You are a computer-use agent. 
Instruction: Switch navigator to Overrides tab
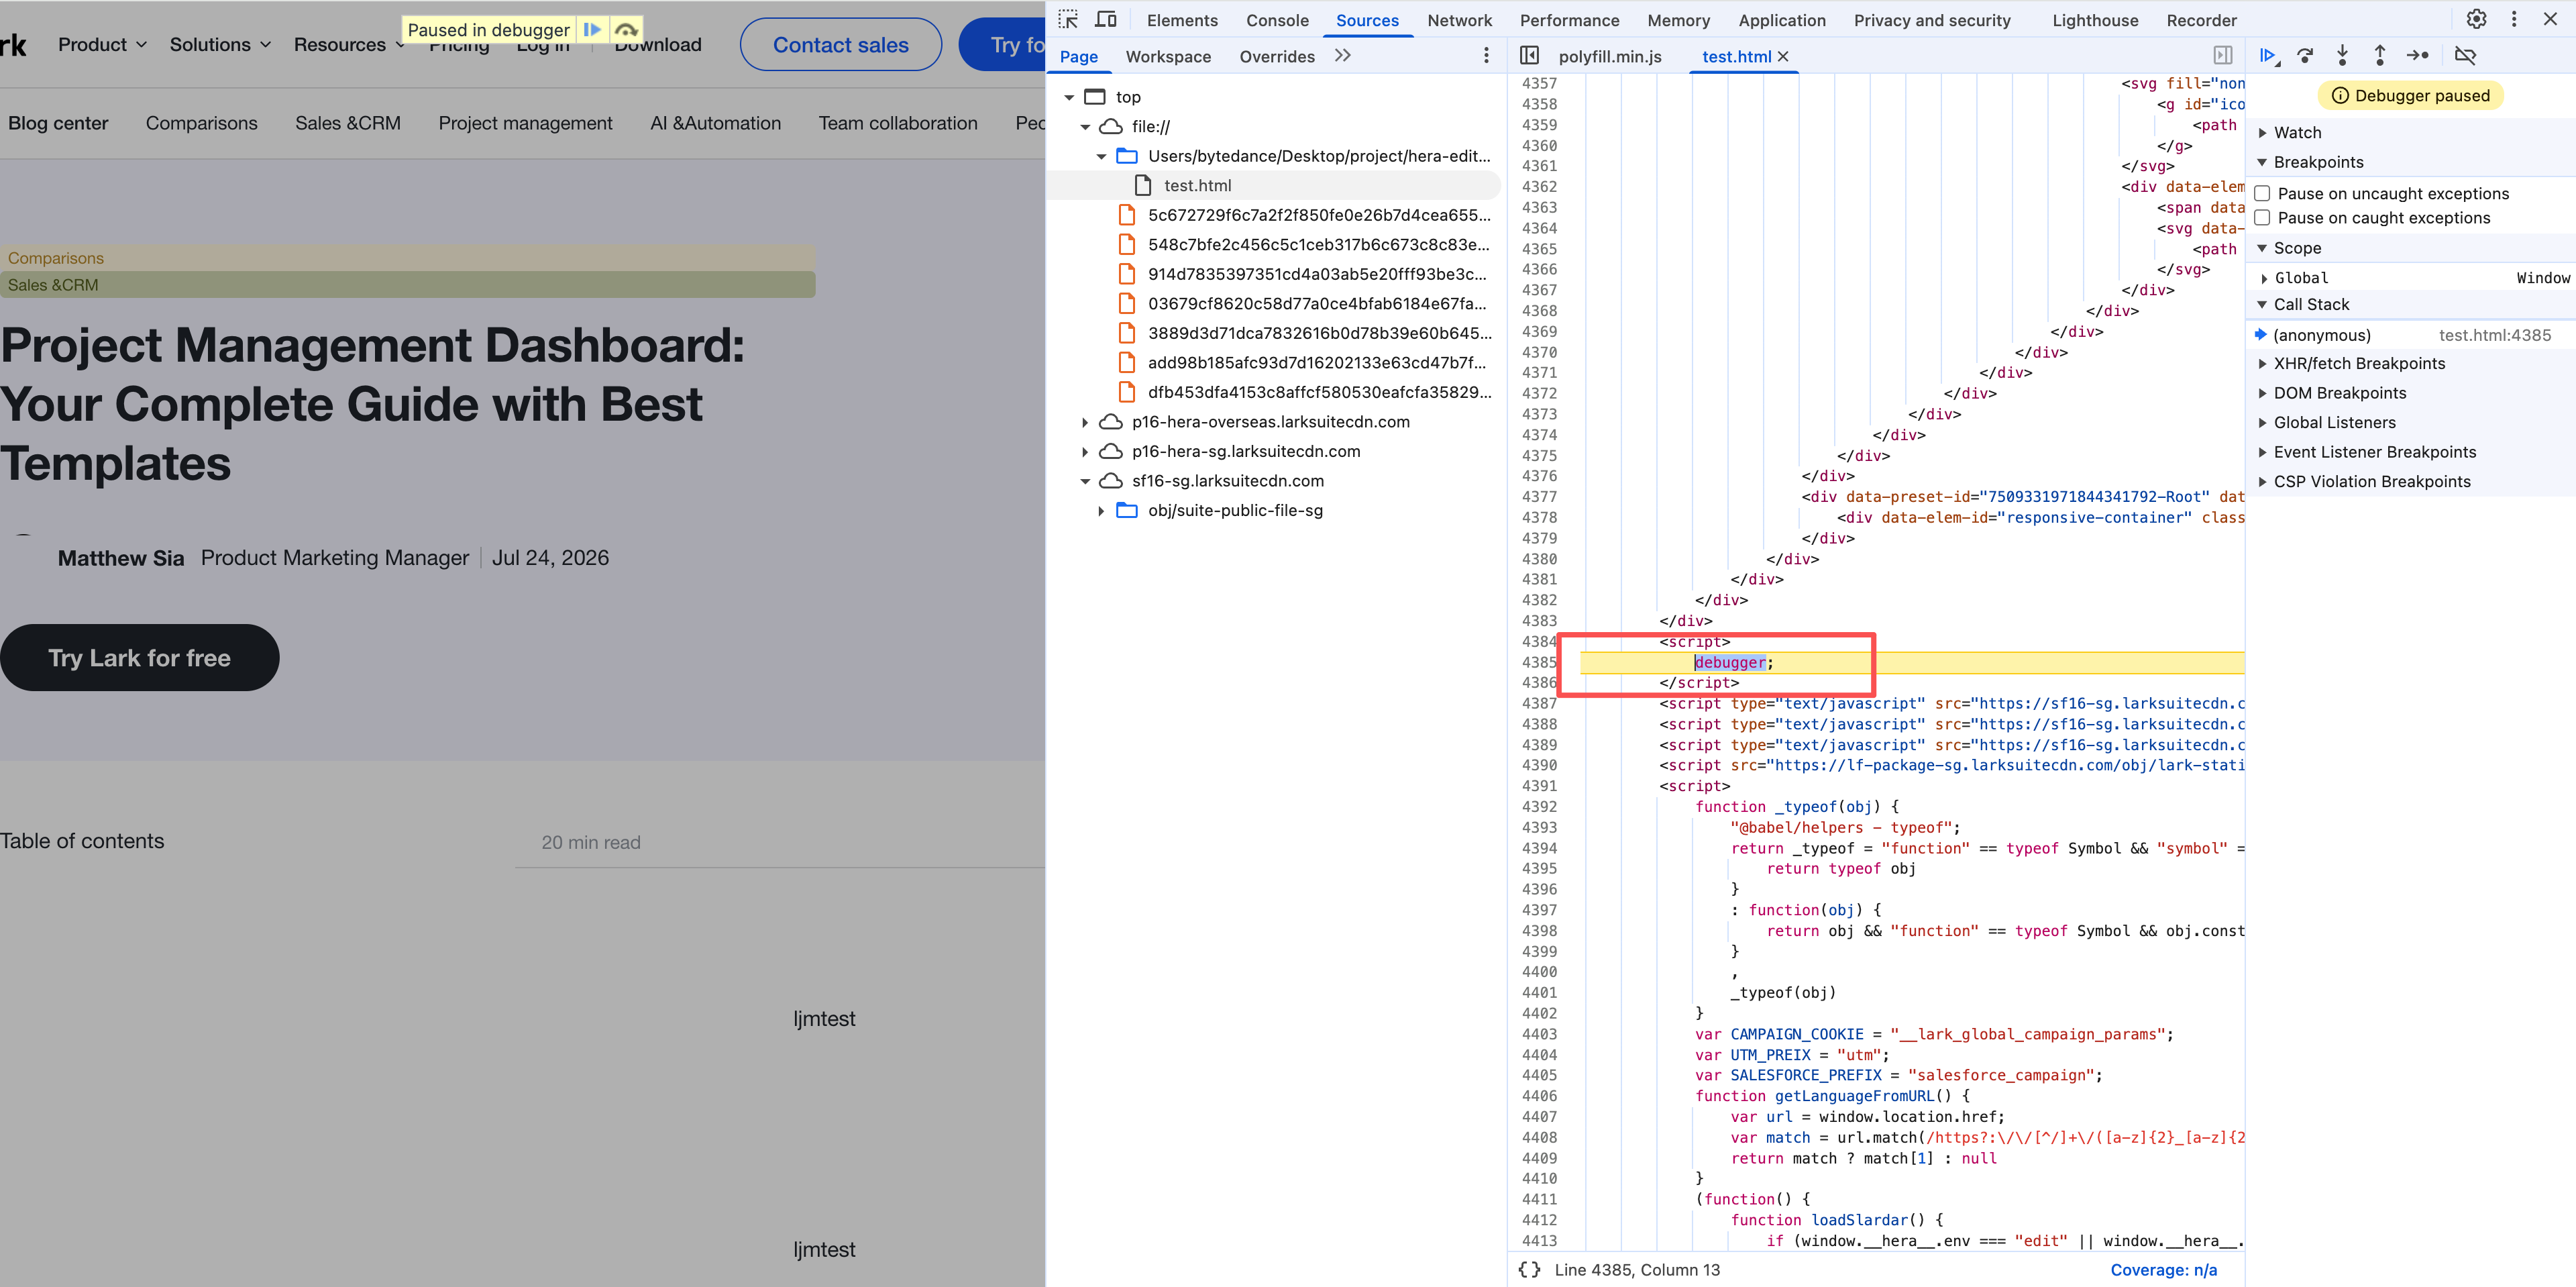pyautogui.click(x=1277, y=57)
